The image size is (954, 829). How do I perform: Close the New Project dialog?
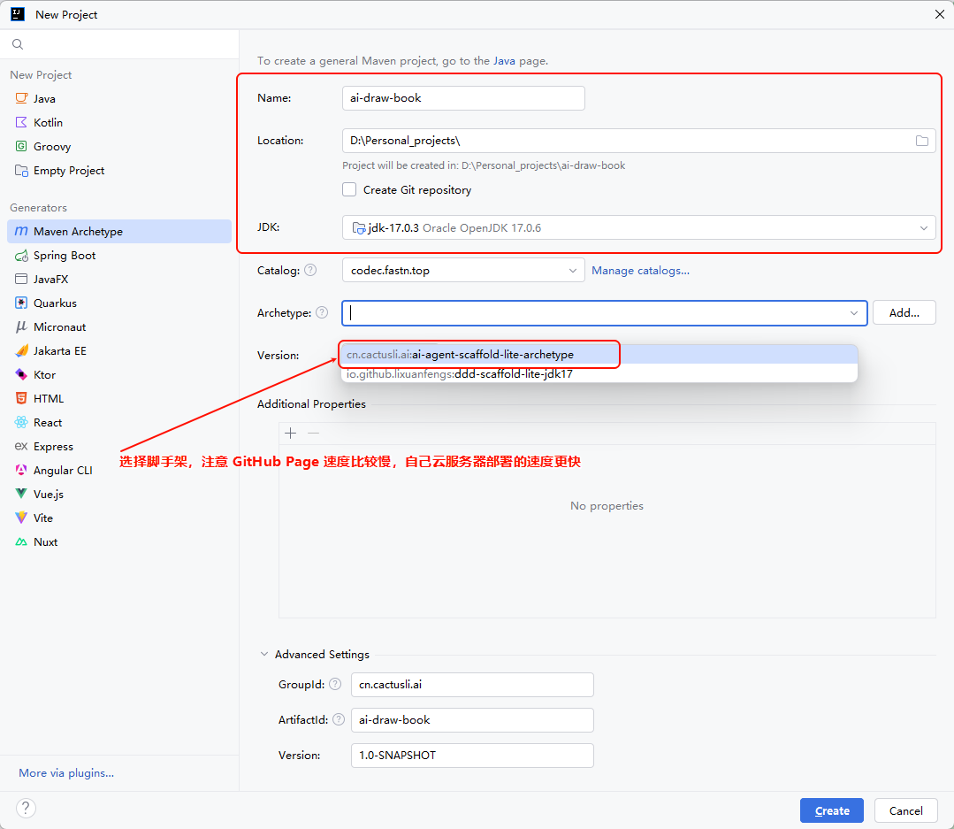pyautogui.click(x=939, y=14)
